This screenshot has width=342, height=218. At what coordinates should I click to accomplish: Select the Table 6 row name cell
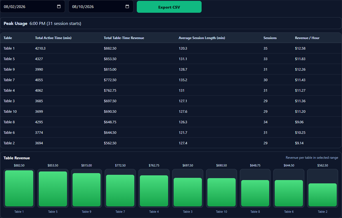tap(9, 132)
